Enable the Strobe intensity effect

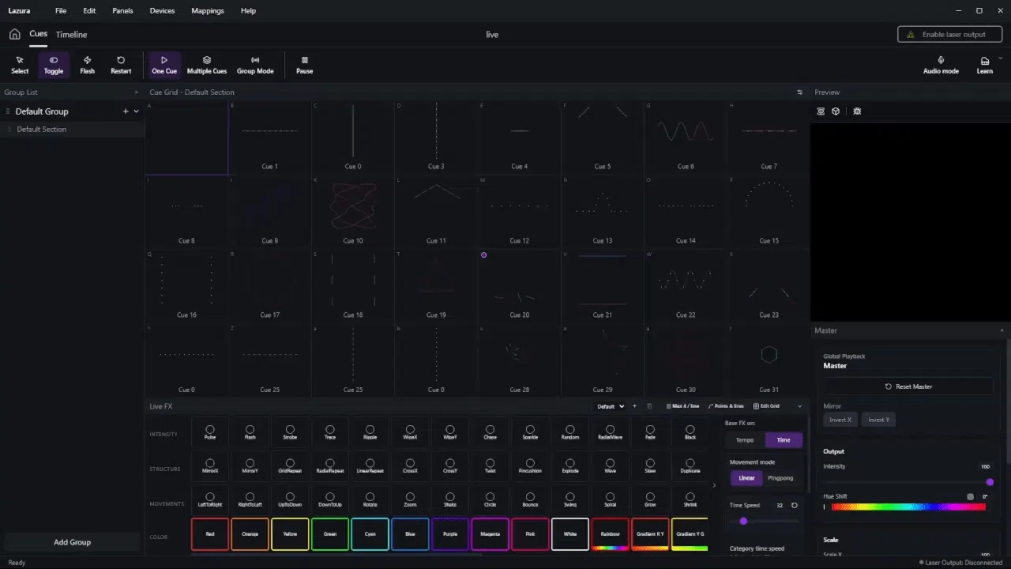click(x=290, y=433)
